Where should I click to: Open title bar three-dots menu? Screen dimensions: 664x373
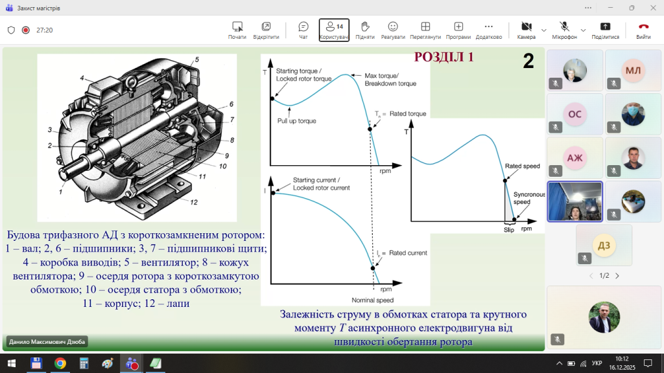click(587, 8)
